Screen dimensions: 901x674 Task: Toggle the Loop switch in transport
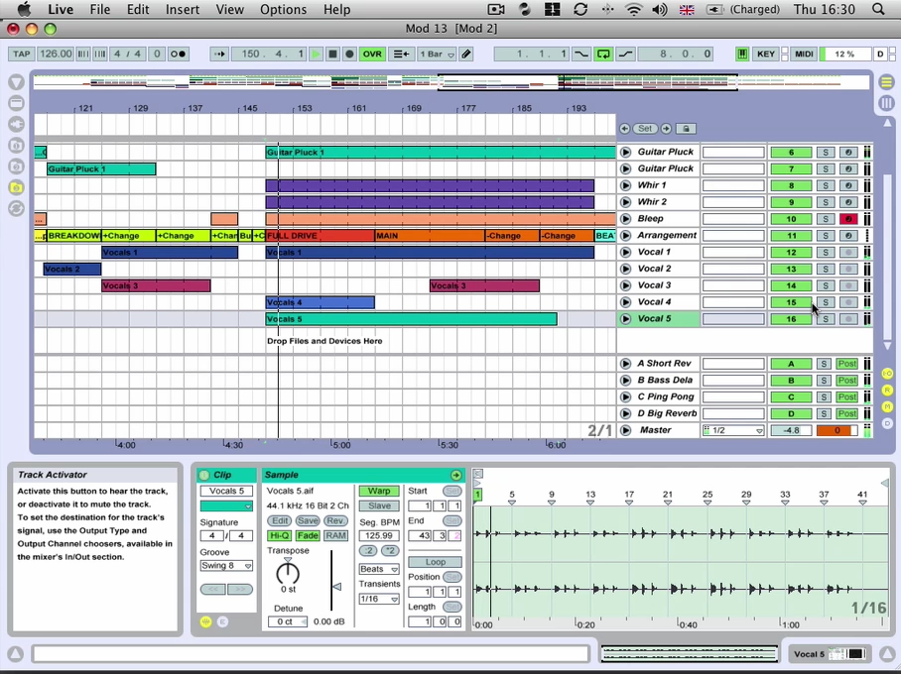[603, 54]
